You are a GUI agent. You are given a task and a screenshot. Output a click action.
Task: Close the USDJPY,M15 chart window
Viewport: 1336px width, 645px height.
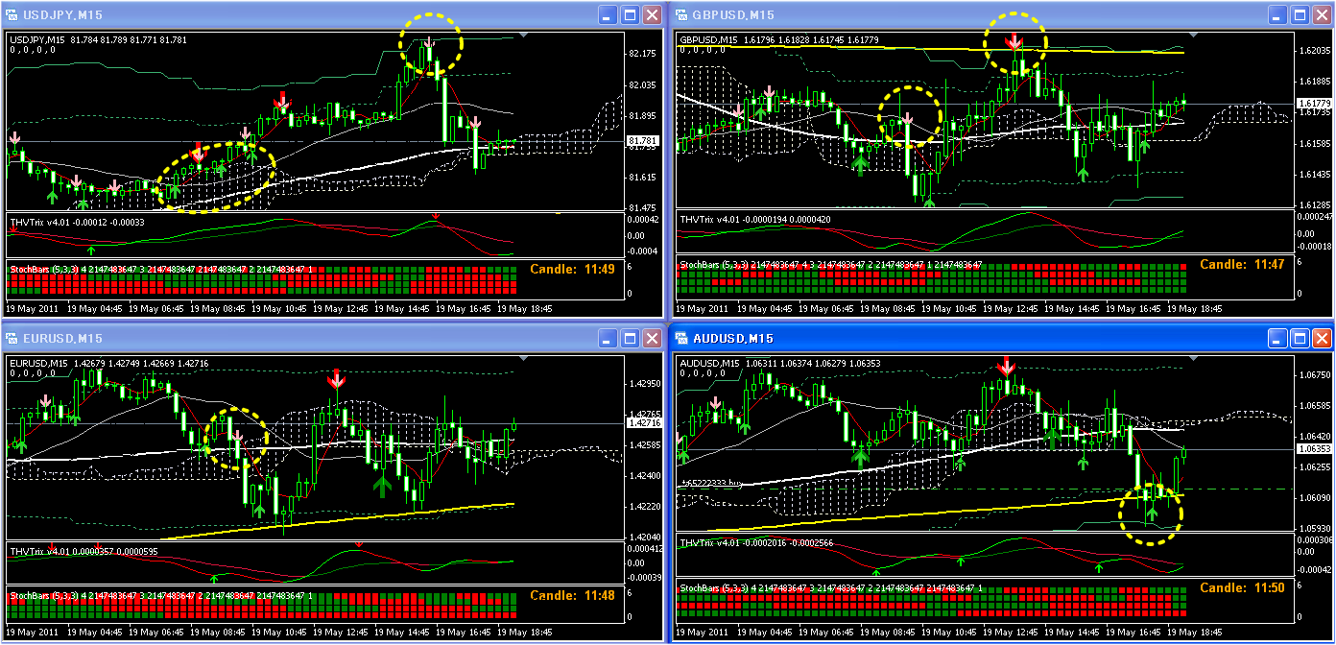652,14
